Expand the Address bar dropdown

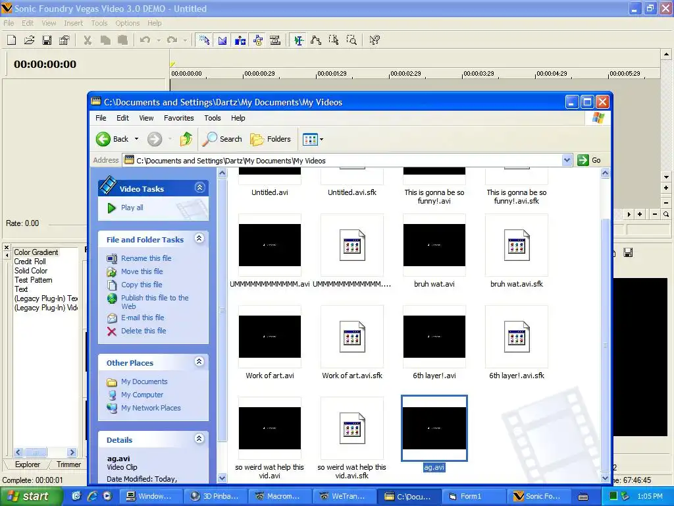point(567,161)
